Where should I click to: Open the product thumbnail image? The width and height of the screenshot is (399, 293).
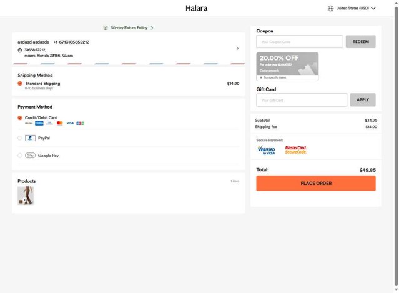click(x=26, y=196)
